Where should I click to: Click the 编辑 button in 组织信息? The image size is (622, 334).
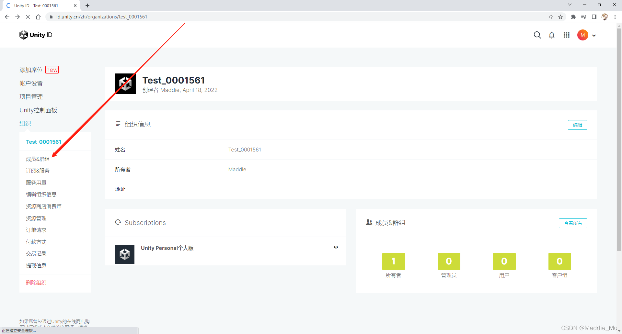click(x=577, y=125)
